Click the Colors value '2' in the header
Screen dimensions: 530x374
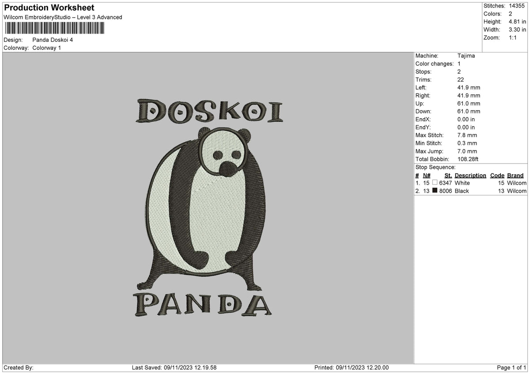tap(510, 14)
